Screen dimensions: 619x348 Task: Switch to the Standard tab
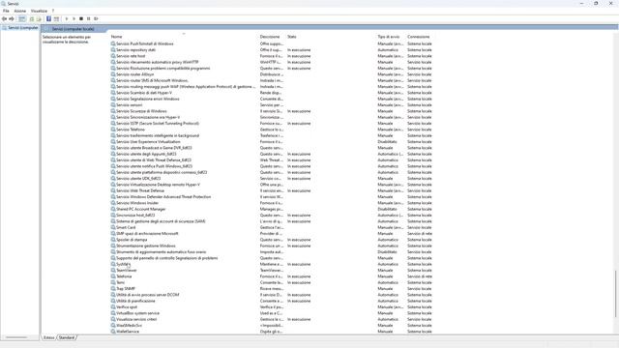[x=67, y=337]
